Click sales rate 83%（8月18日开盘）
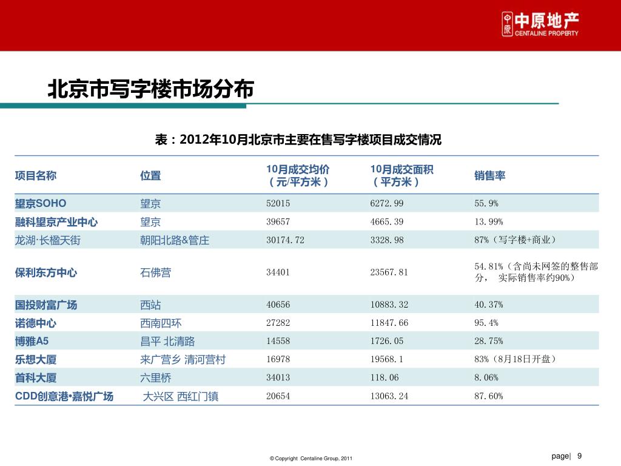Image resolution: width=621 pixels, height=466 pixels. [x=515, y=359]
